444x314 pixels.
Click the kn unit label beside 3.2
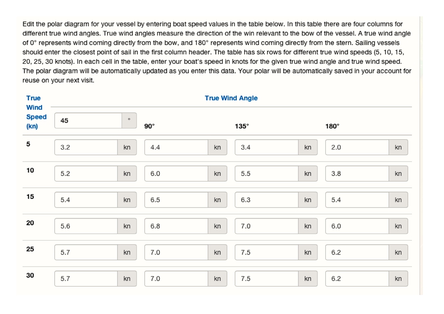click(127, 147)
